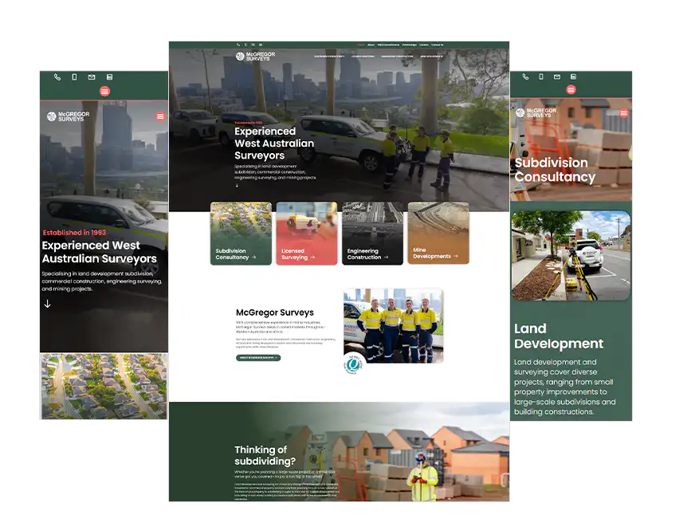Open the Careers link in the desktop top bar
This screenshot has width=695, height=515.
pyautogui.click(x=424, y=45)
